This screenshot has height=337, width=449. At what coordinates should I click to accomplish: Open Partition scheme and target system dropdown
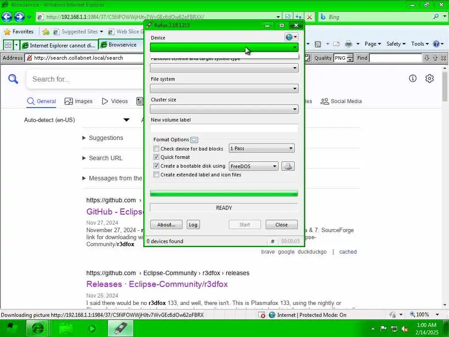pos(224,68)
